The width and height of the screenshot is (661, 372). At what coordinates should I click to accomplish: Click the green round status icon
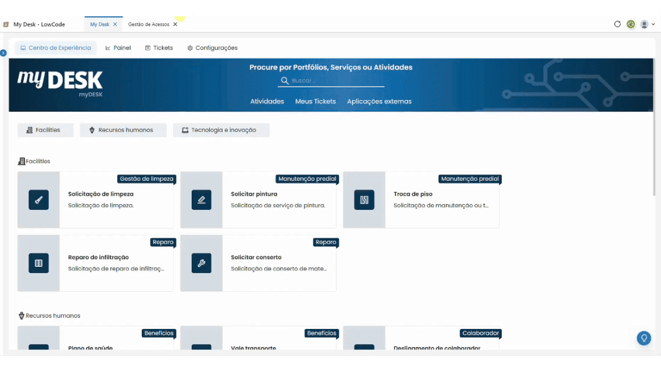(x=631, y=24)
